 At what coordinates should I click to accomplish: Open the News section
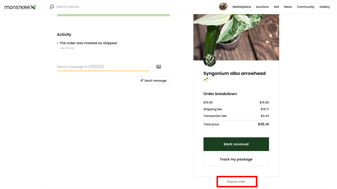pyautogui.click(x=288, y=7)
